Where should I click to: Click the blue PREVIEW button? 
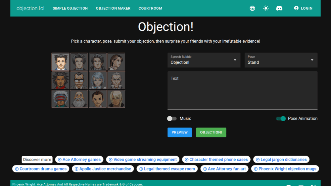[180, 132]
